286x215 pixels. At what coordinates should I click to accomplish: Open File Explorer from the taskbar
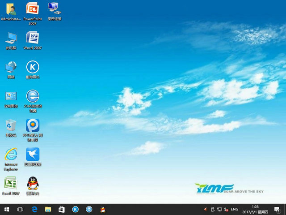(48, 209)
